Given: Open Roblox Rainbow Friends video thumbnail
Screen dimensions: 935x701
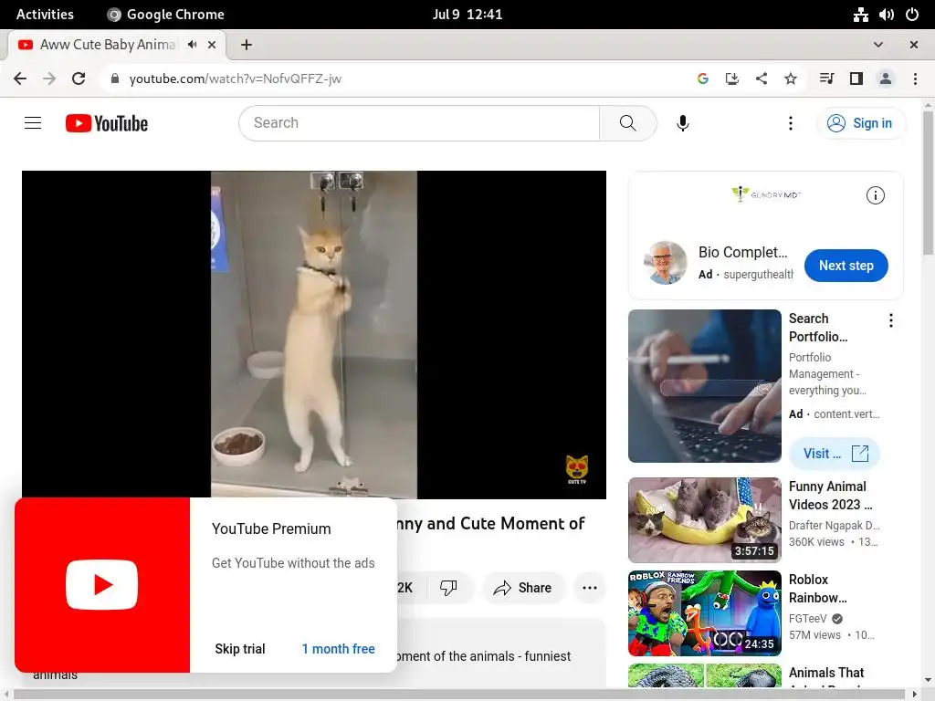Looking at the screenshot, I should point(704,612).
